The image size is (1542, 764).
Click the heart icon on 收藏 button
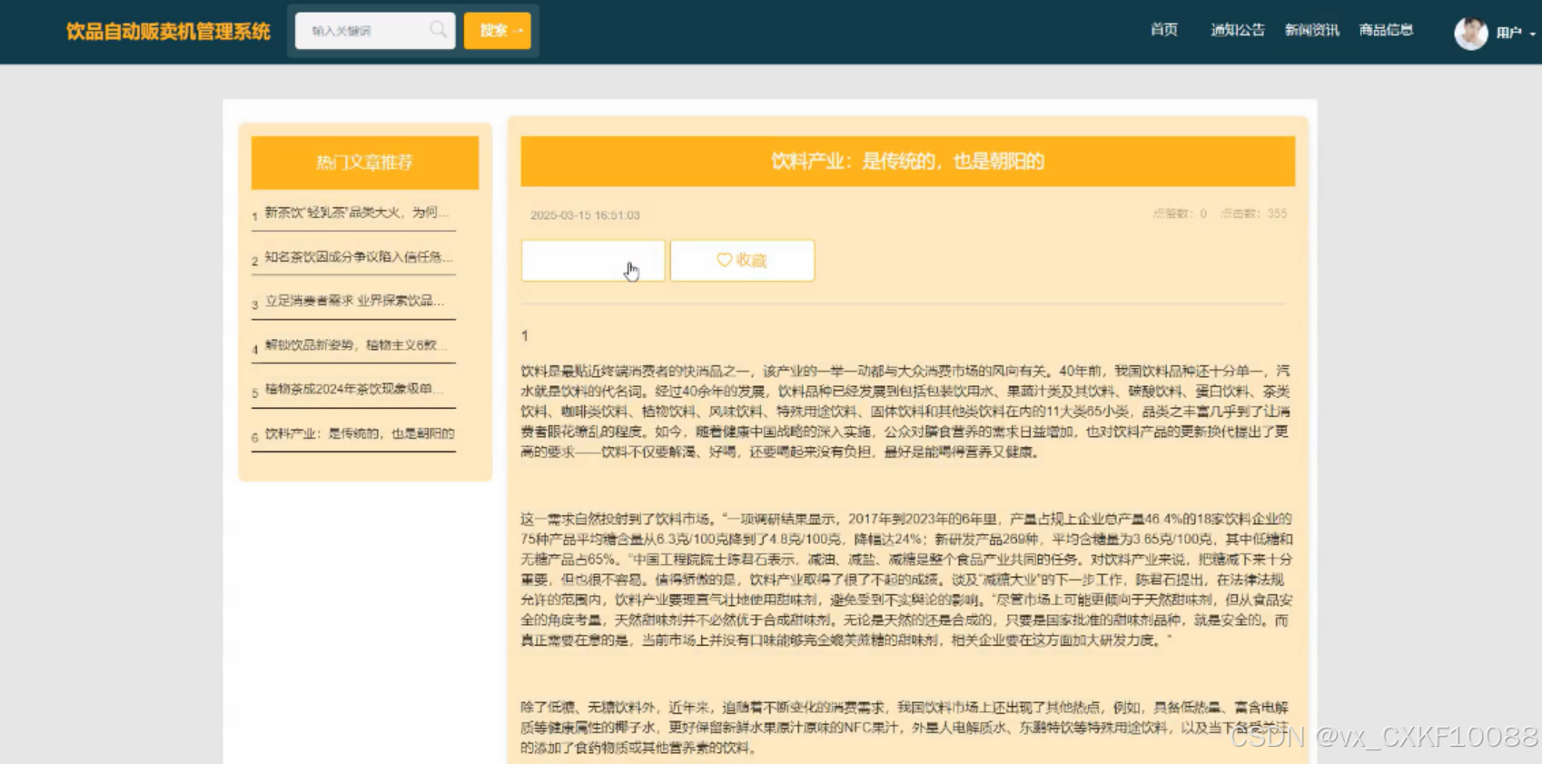pyautogui.click(x=724, y=260)
